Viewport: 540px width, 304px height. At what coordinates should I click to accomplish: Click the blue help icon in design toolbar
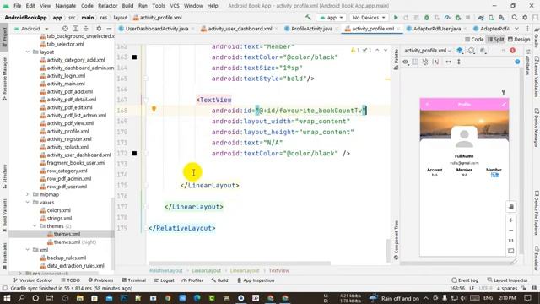[x=517, y=62]
